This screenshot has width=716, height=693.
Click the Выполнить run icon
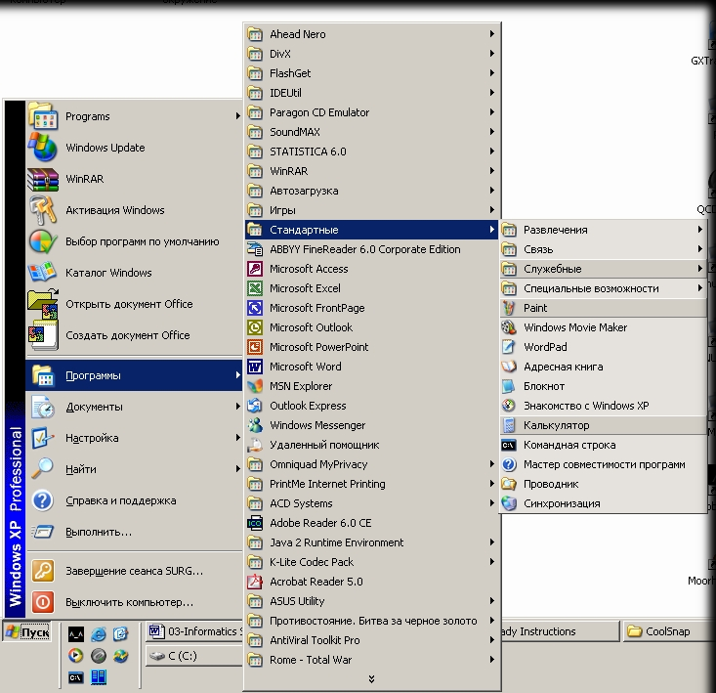(42, 532)
